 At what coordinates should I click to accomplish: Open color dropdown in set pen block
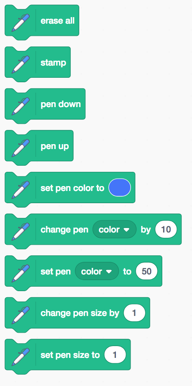click(97, 271)
